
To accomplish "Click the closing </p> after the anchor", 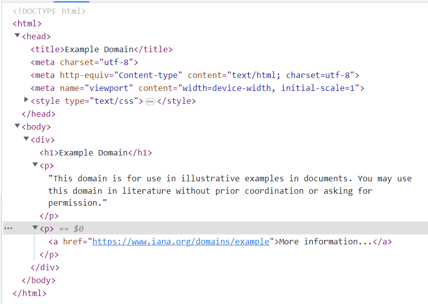I will [49, 254].
